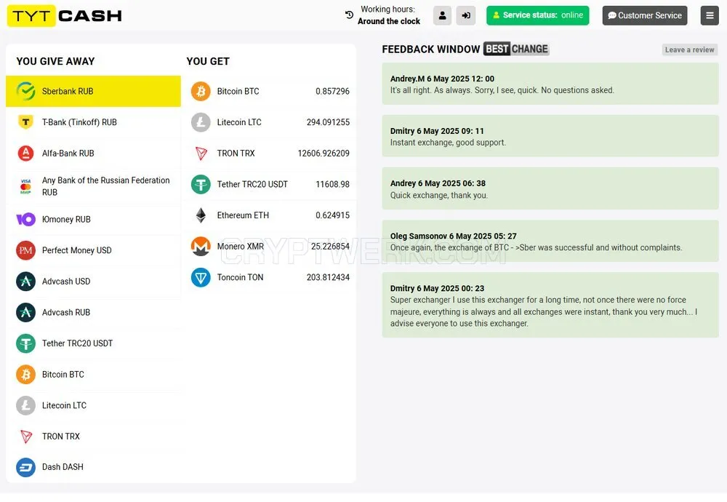This screenshot has height=502, width=727.
Task: Click the TRON icon in You Get list
Action: [201, 153]
